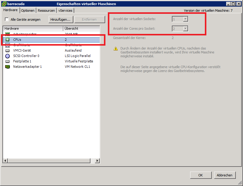Image resolution: width=243 pixels, height=186 pixels.
Task: Click the SCSI-Controller 0 icon
Action: [x=8, y=56]
